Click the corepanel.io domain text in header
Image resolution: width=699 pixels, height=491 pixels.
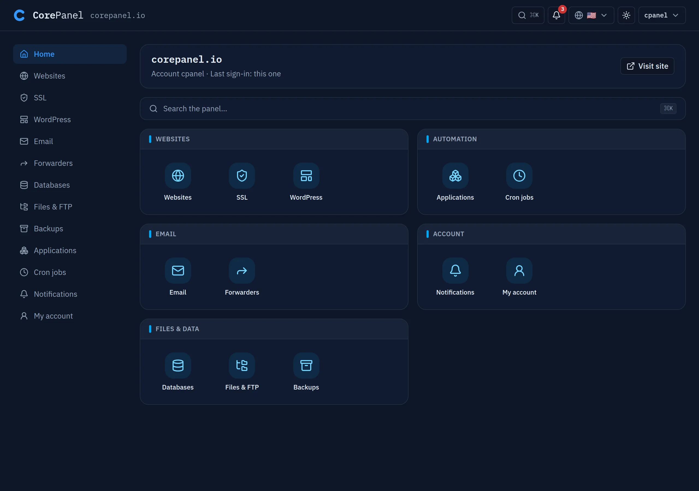tap(117, 16)
